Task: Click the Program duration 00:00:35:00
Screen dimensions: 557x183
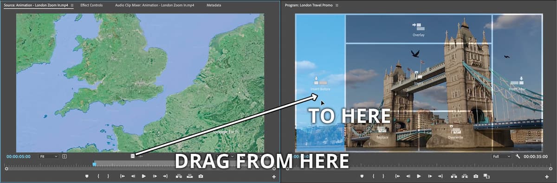Action: (536, 156)
